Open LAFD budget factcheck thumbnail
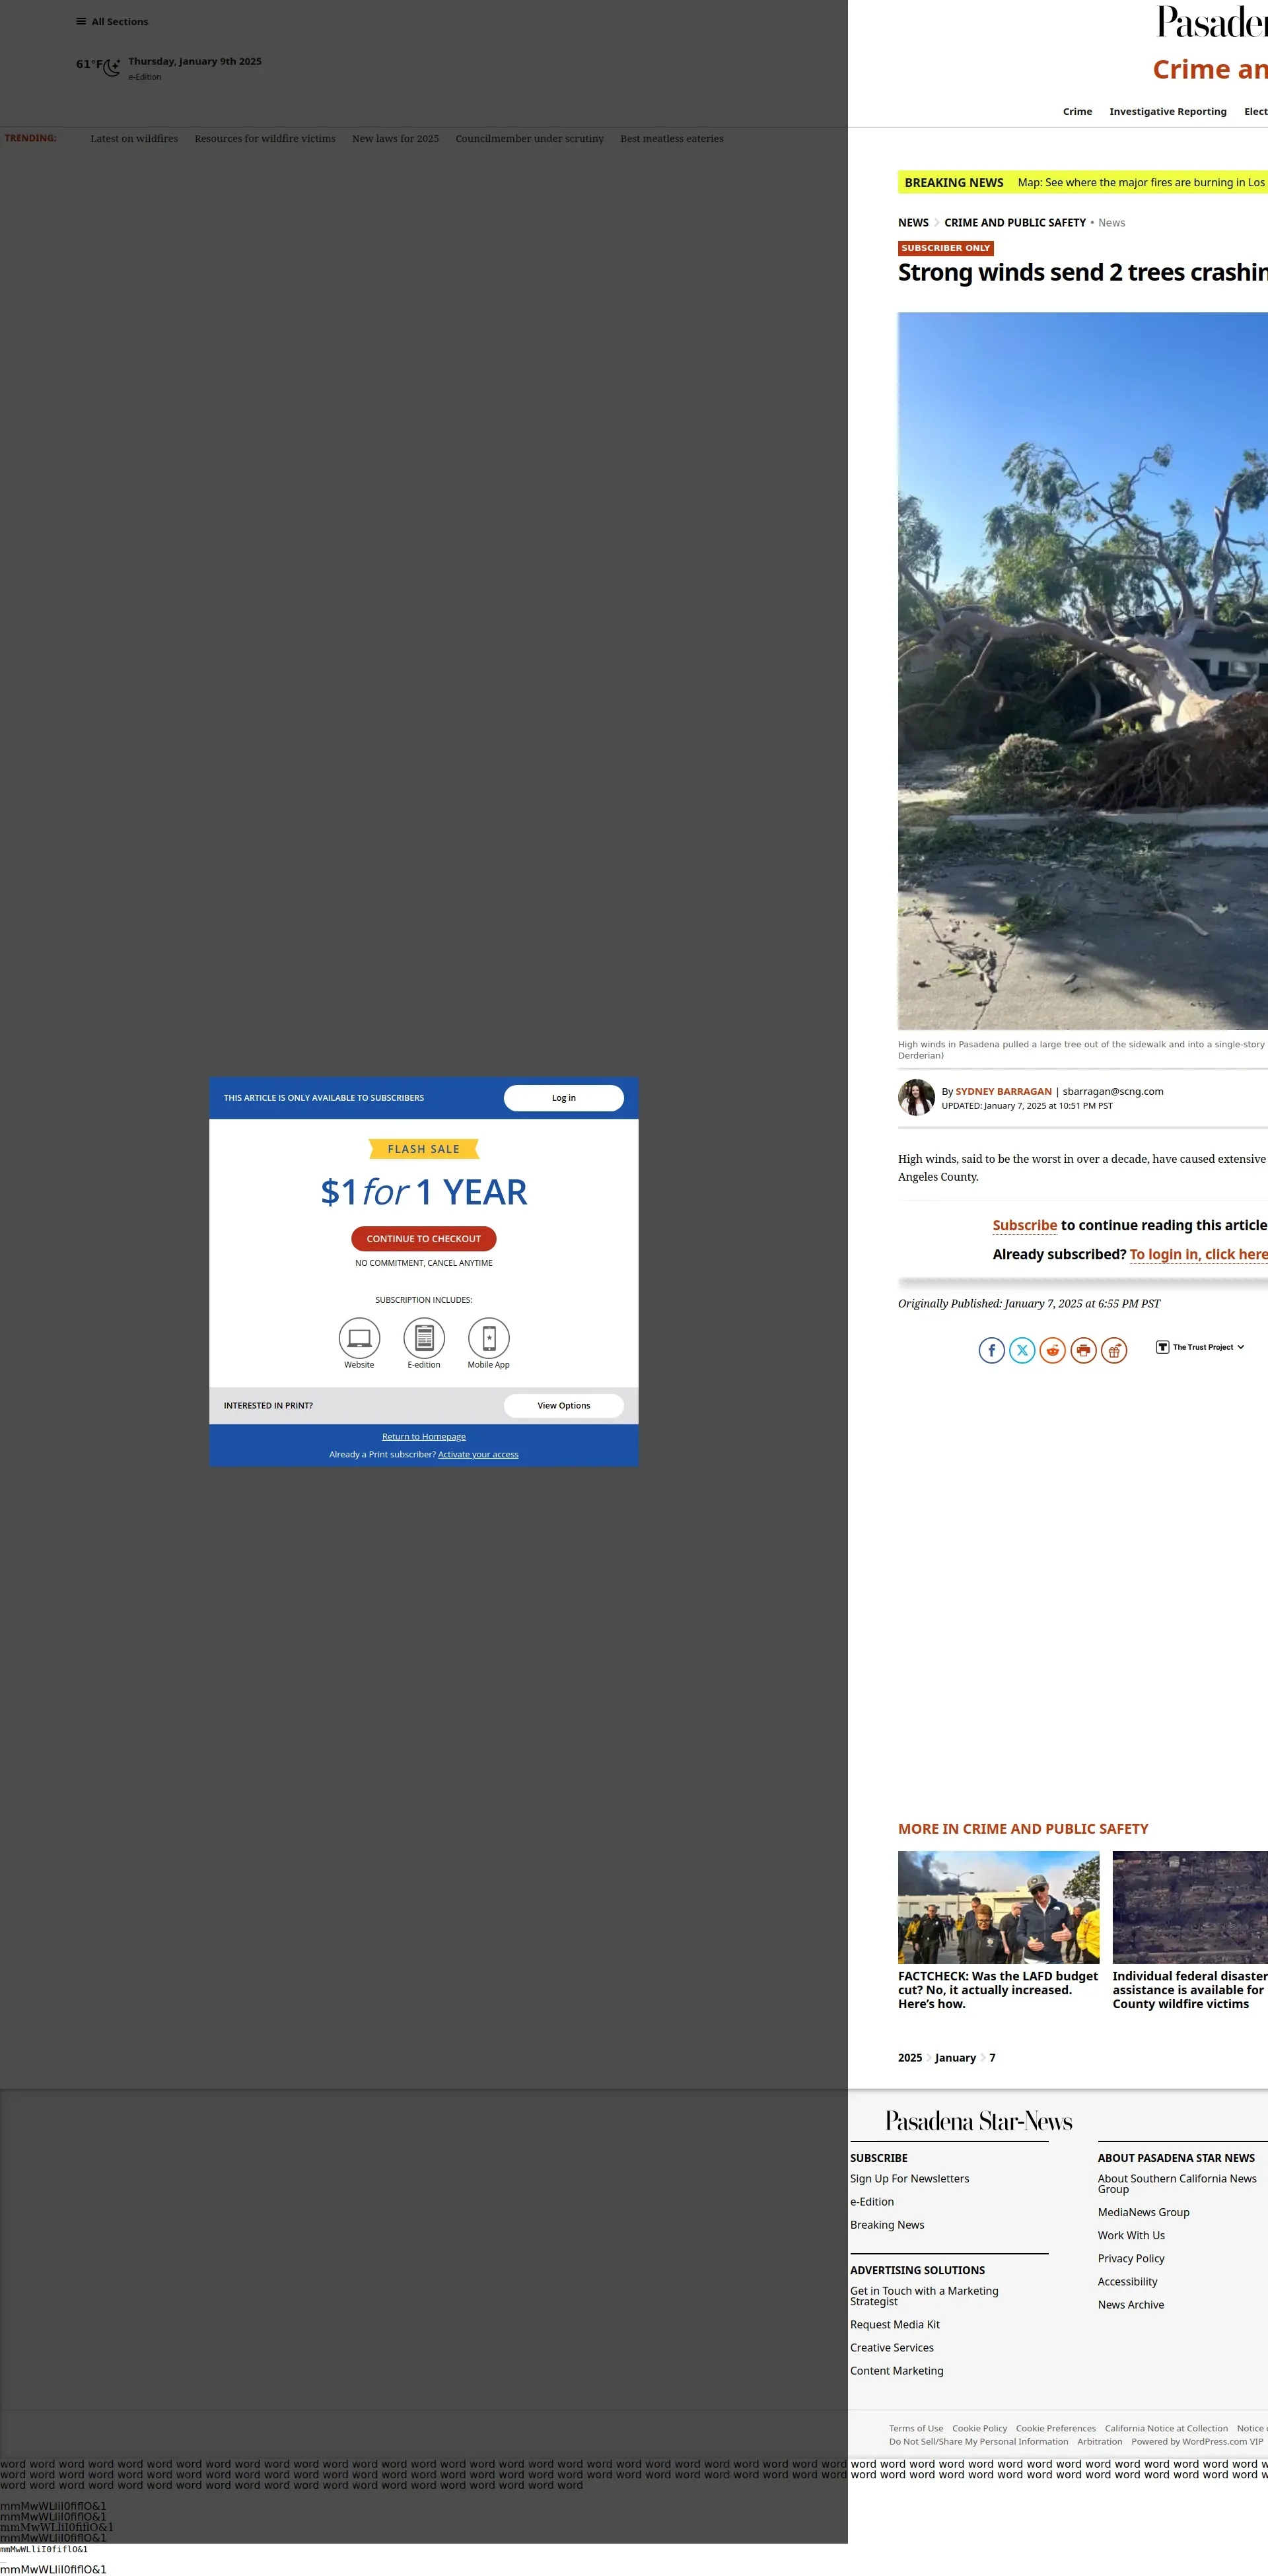This screenshot has height=2576, width=1268. (998, 1906)
